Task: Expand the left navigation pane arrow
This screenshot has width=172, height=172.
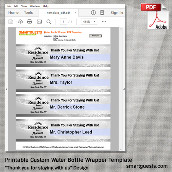Action: pos(6,89)
